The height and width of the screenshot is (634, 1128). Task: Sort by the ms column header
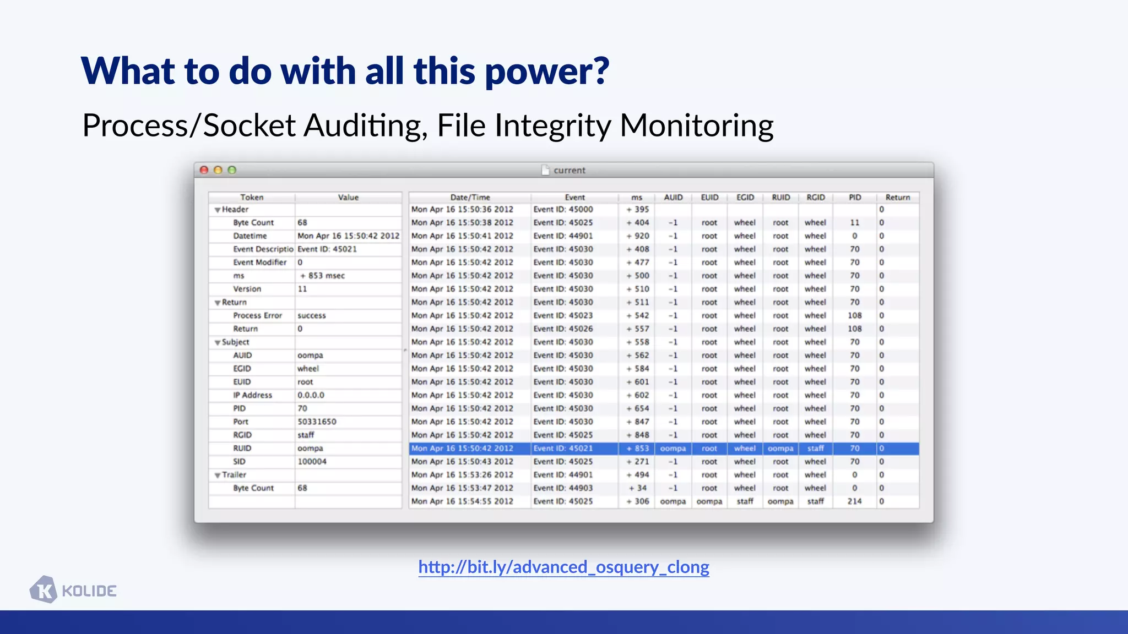point(637,197)
